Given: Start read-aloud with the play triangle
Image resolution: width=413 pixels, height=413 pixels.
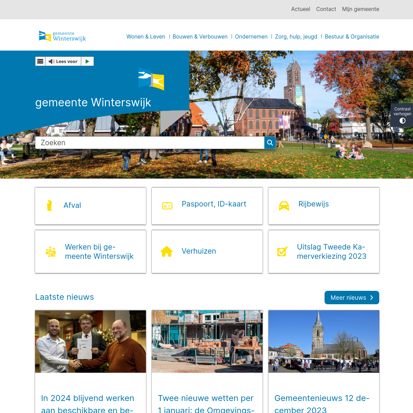Looking at the screenshot, I should pyautogui.click(x=87, y=61).
